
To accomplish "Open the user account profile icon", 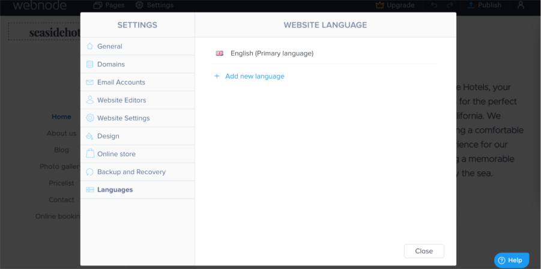I will (521, 5).
